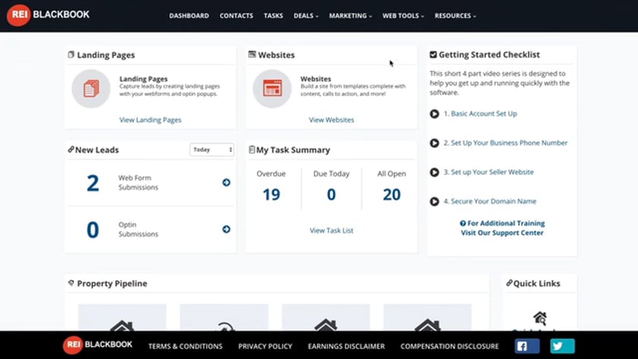The height and width of the screenshot is (359, 638).
Task: Click the REI Blackbook logo in header
Action: 48,15
